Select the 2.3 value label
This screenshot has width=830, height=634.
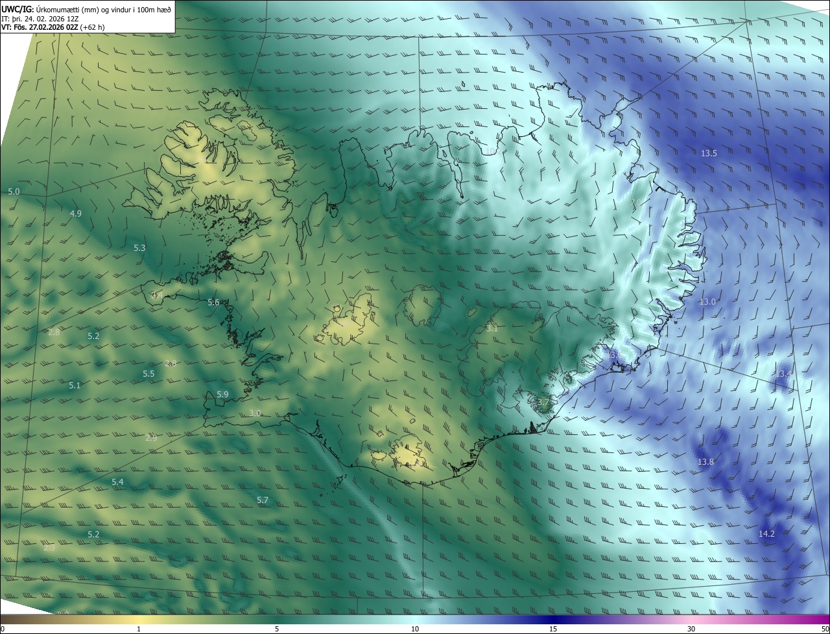(x=49, y=548)
